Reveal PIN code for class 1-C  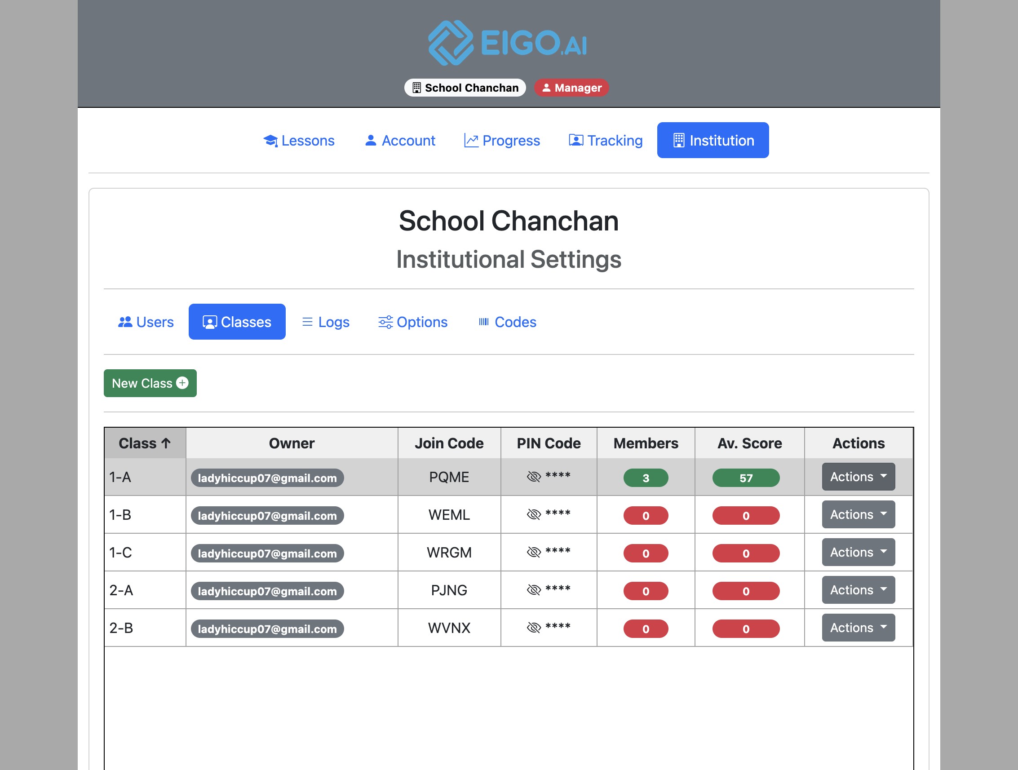tap(533, 552)
